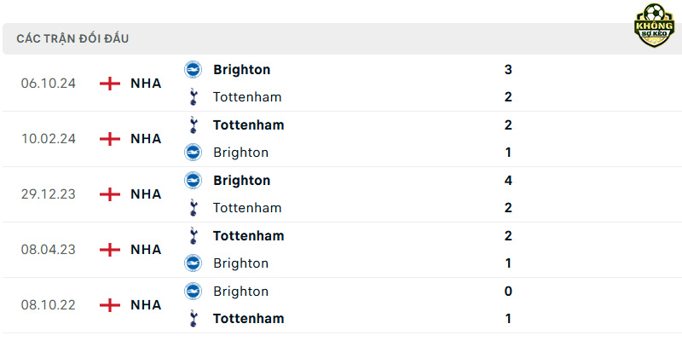Screen dimensions: 682x341
Task: Click England flag beside 08.04.23 date
Action: [x=110, y=250]
